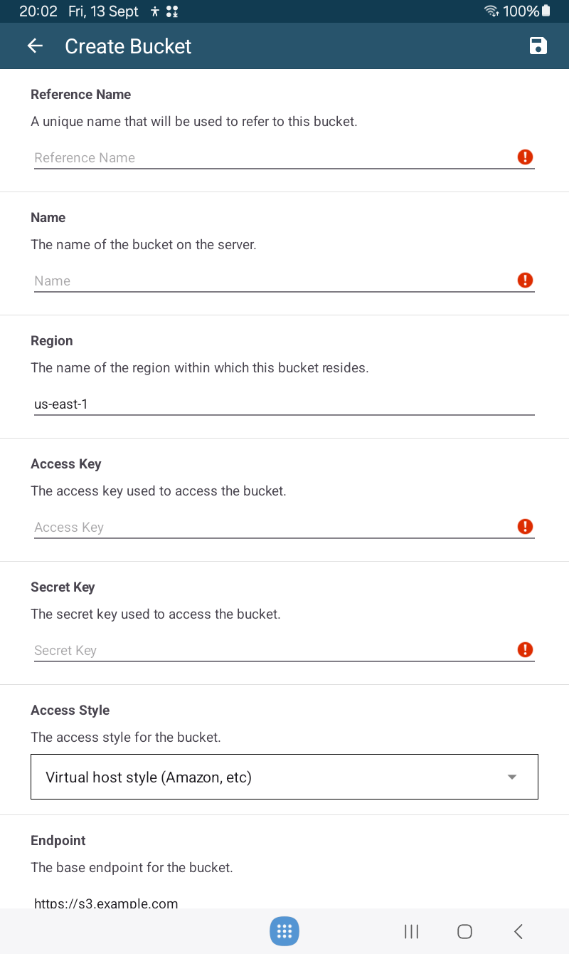Tap the Name field error icon
The image size is (569, 954).
pos(525,281)
